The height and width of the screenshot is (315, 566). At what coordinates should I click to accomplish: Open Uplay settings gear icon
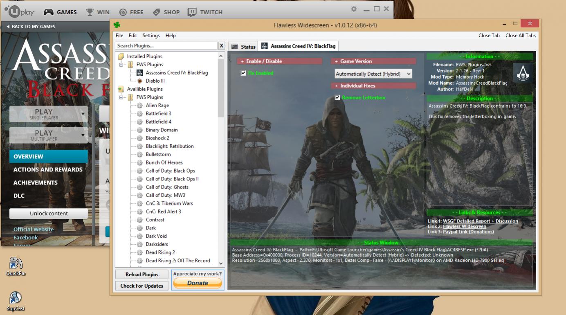click(354, 9)
